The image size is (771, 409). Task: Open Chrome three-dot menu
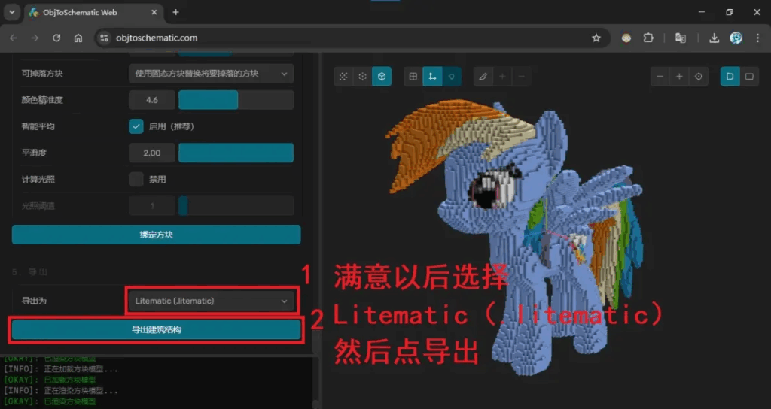[x=757, y=38]
